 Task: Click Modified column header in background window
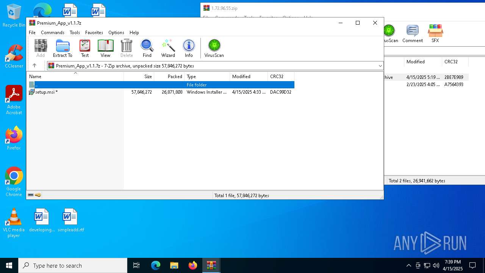[423, 62]
